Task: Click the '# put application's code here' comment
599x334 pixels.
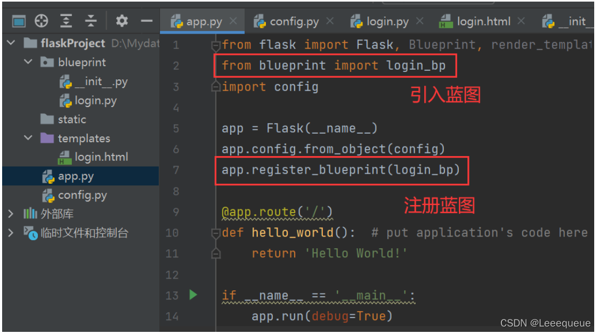Action: (x=480, y=232)
